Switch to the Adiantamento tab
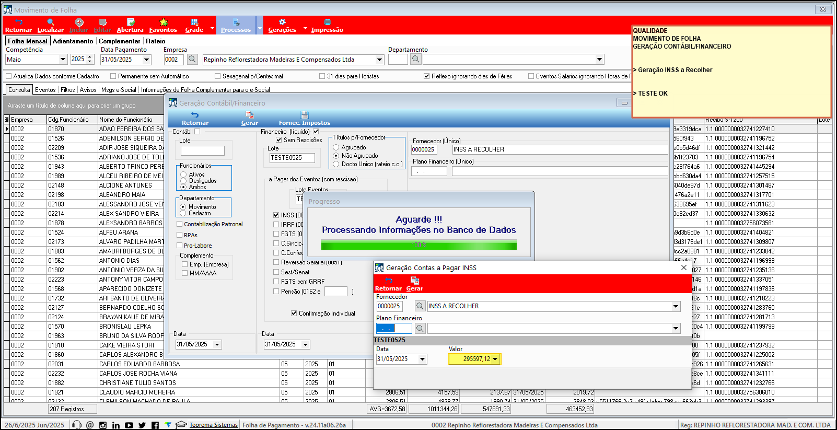 point(73,41)
